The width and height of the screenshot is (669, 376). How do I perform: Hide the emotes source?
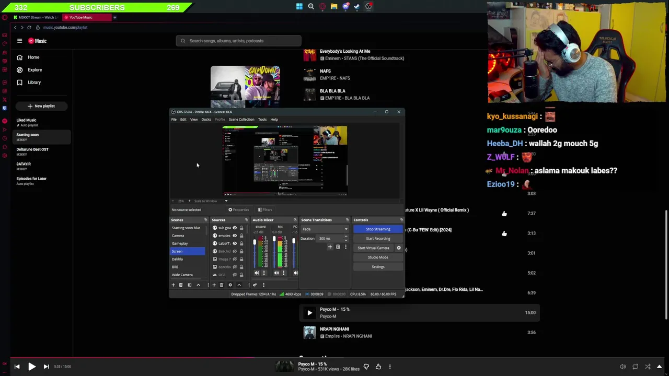pyautogui.click(x=235, y=236)
